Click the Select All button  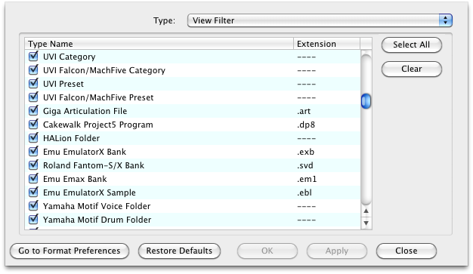412,45
